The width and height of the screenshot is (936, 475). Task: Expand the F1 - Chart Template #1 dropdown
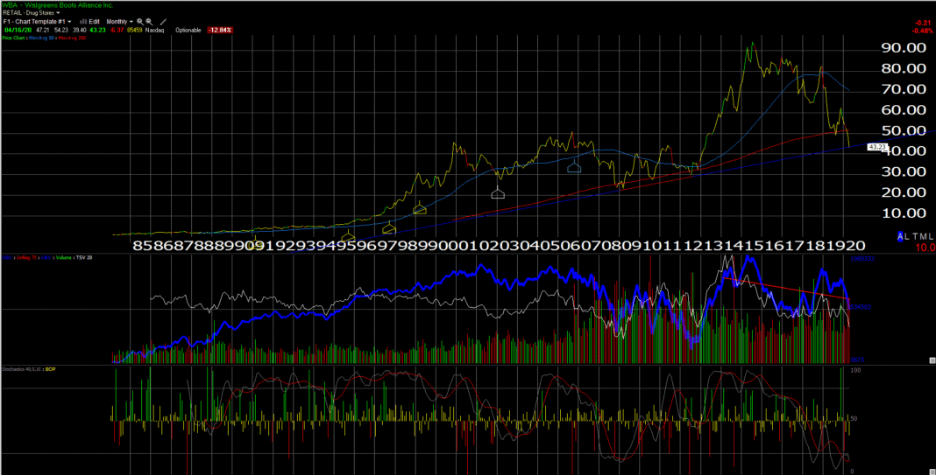click(x=35, y=21)
